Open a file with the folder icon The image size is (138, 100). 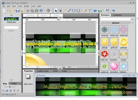(x=11, y=11)
